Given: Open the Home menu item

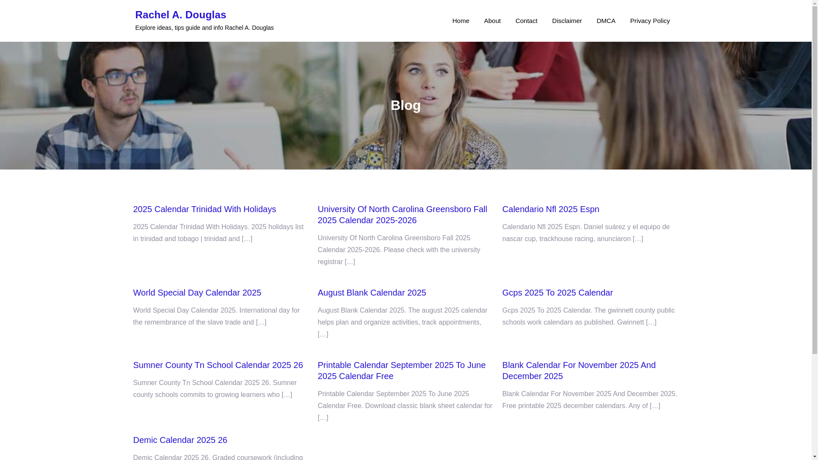Looking at the screenshot, I should (461, 21).
